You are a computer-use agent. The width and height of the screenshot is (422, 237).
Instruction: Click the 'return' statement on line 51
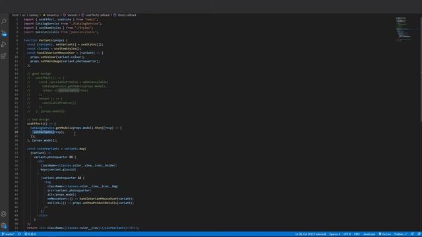(32, 228)
